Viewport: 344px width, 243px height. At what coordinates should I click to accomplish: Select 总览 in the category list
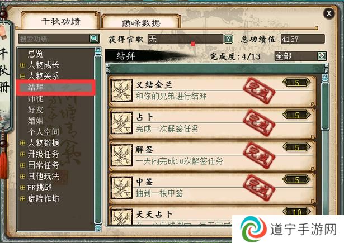(x=36, y=54)
